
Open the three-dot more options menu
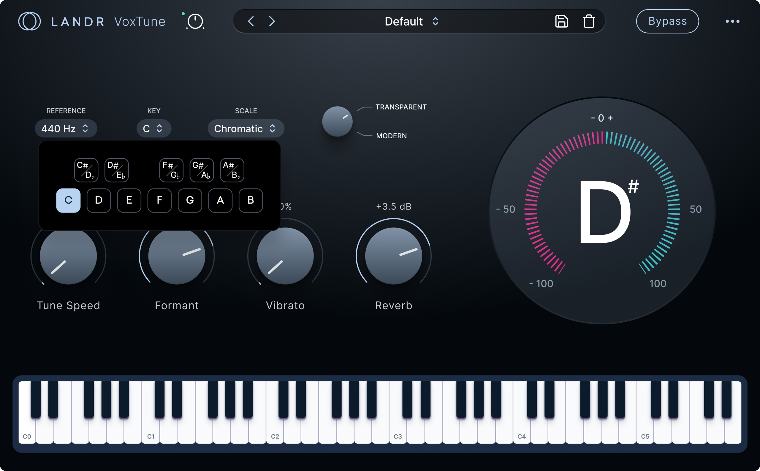coord(732,21)
